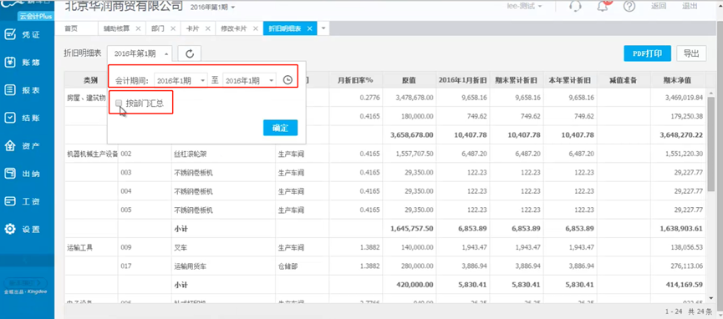
Task: Click the 云会计Plus logo label
Action: point(35,17)
